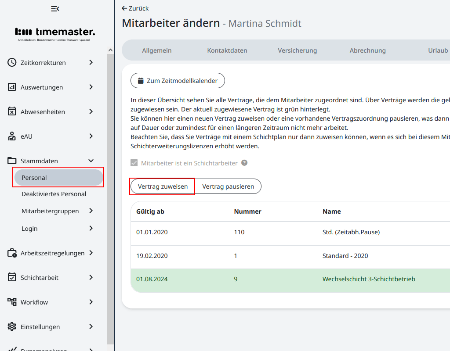Open the Einstellungen gear icon
450x351 pixels.
tap(11, 326)
